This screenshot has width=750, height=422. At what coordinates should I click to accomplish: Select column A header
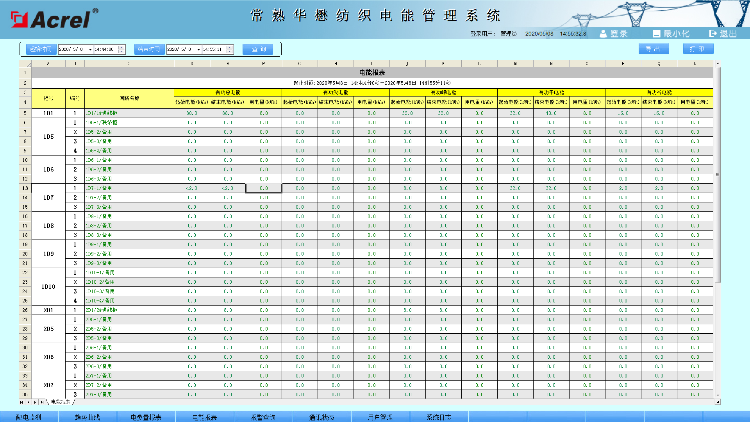(48, 64)
